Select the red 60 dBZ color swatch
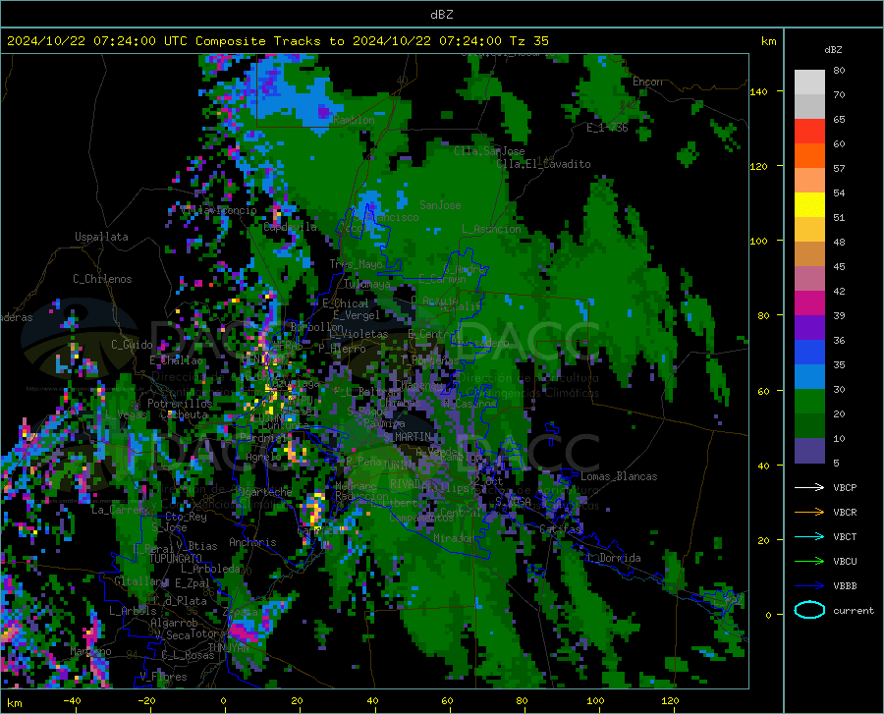Screen dimensions: 884x714 pos(809,132)
